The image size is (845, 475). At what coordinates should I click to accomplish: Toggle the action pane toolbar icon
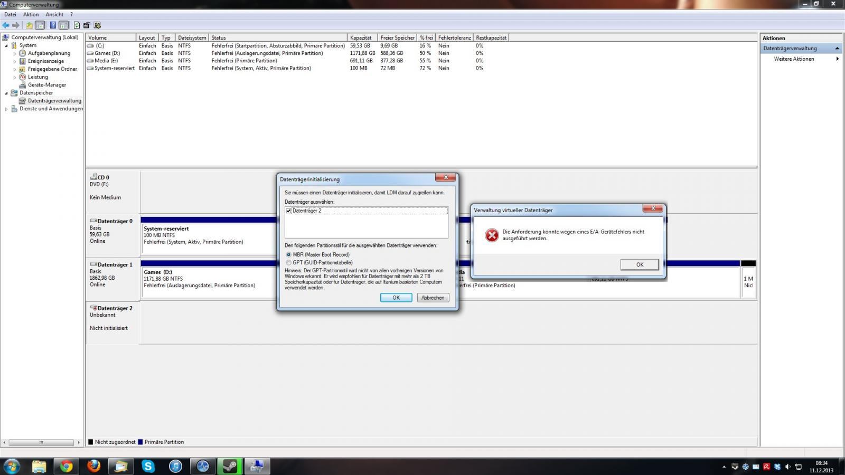pos(63,25)
